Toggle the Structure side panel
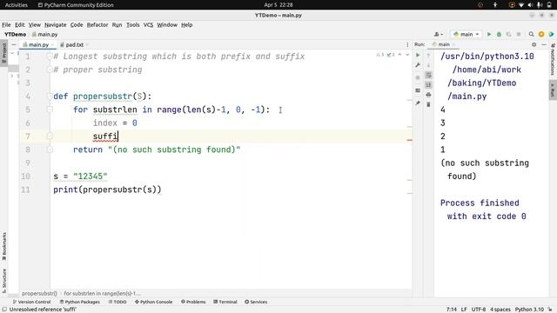This screenshot has height=313, width=557. point(4,280)
